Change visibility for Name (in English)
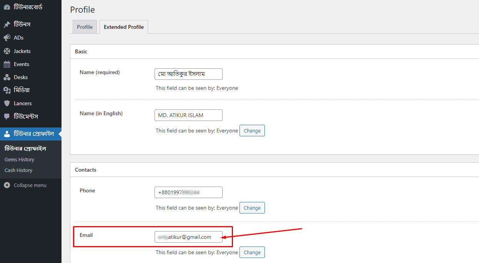Viewport: 479px width, 263px height. tap(252, 131)
